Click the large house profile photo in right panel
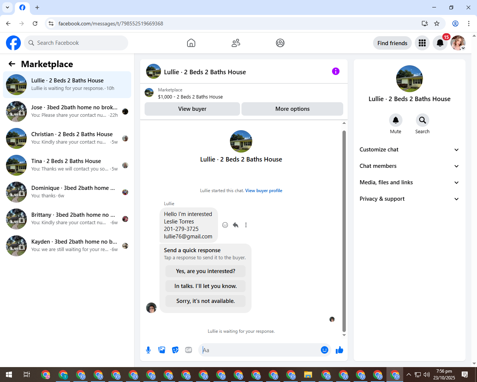This screenshot has height=382, width=477. pos(410,79)
